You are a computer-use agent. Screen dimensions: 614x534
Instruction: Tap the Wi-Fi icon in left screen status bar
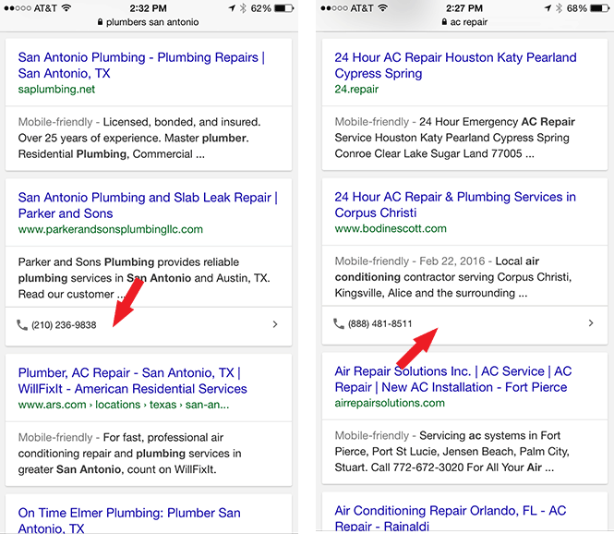tap(66, 7)
